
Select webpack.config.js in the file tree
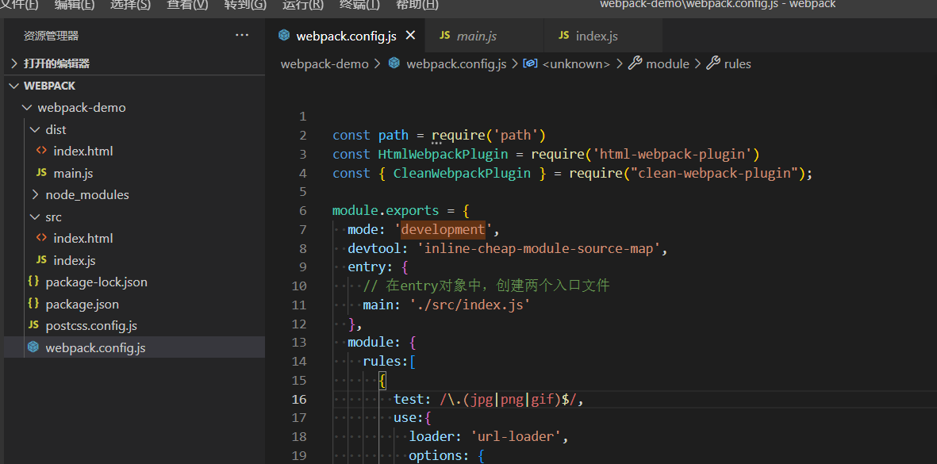click(134, 347)
